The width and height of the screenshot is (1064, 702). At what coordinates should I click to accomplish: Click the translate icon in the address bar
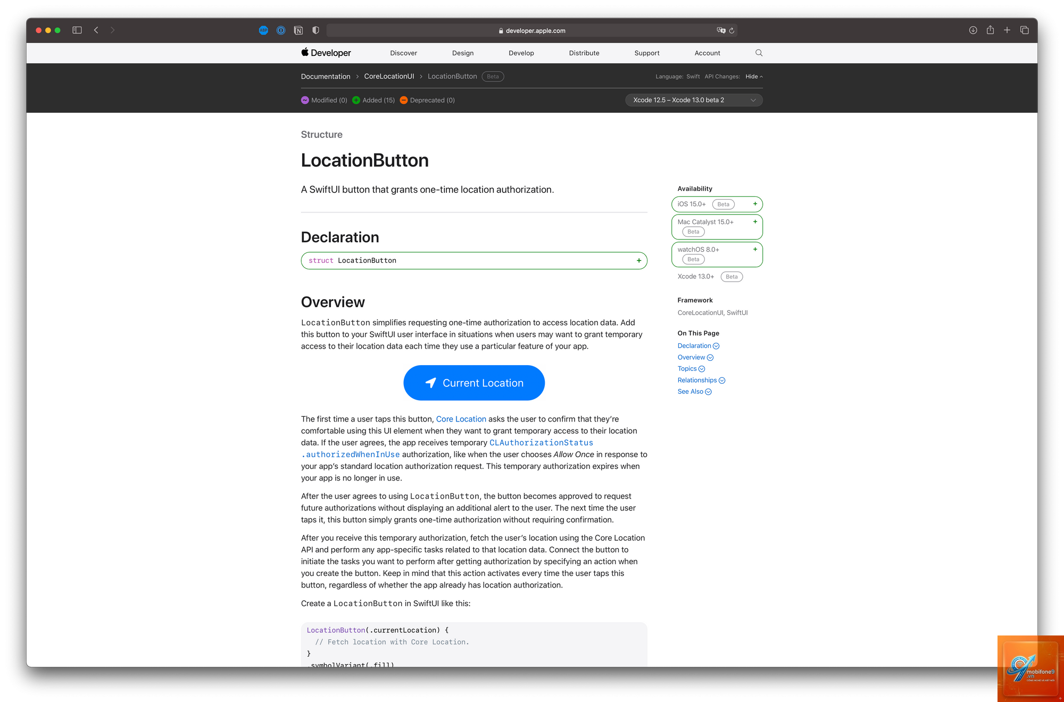click(x=721, y=30)
